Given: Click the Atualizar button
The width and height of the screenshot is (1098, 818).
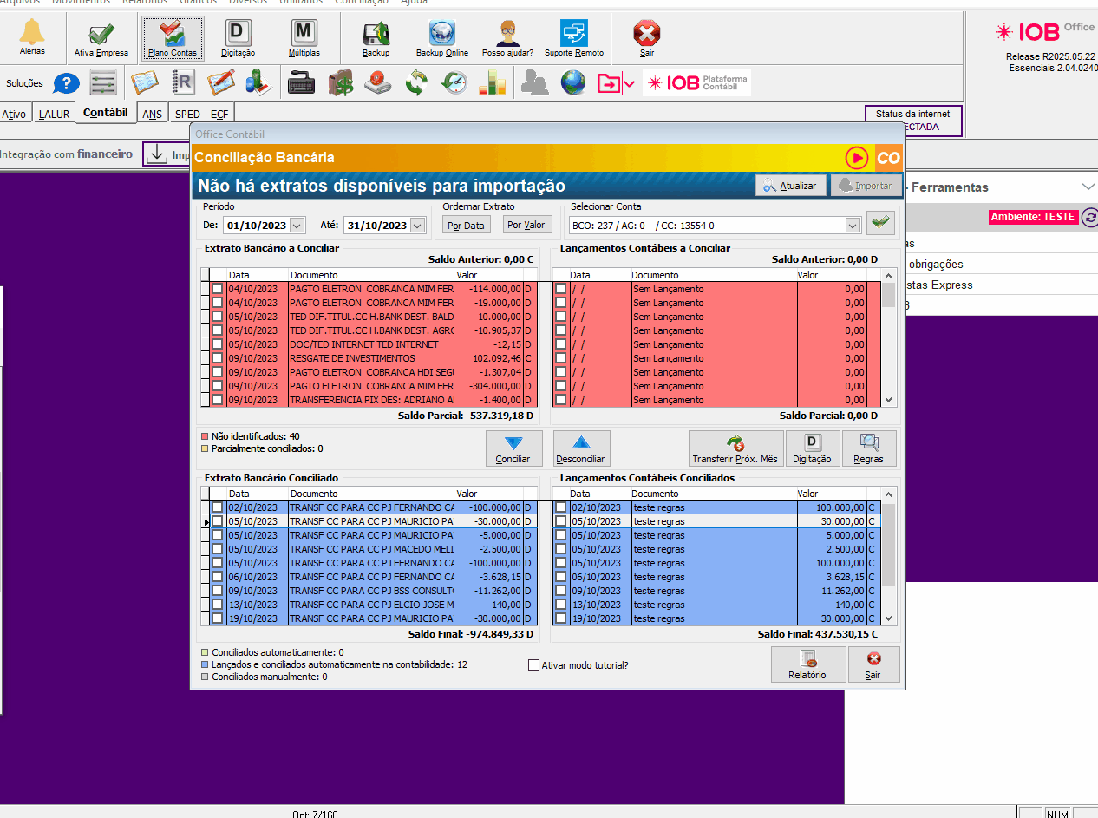Looking at the screenshot, I should (x=790, y=186).
